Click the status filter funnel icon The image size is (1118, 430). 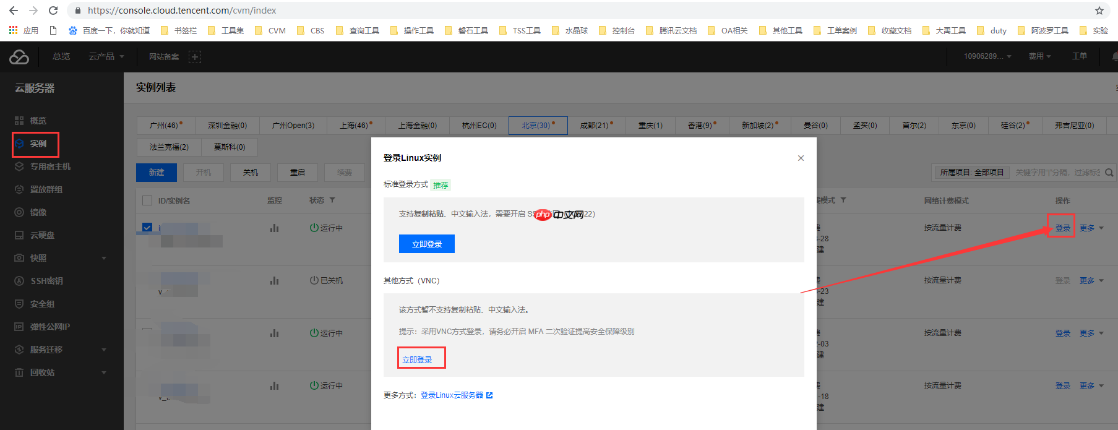click(x=332, y=200)
